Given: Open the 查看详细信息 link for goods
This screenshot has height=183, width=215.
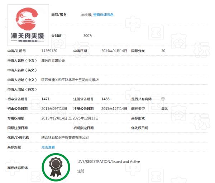Looking at the screenshot, I should 103,15.
